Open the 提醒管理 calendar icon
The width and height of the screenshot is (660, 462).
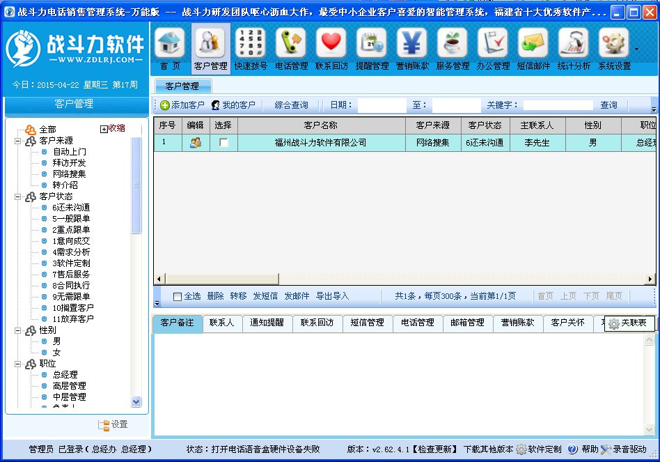372,43
